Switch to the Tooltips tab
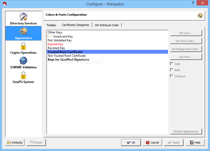210x151 pixels. coord(51,25)
